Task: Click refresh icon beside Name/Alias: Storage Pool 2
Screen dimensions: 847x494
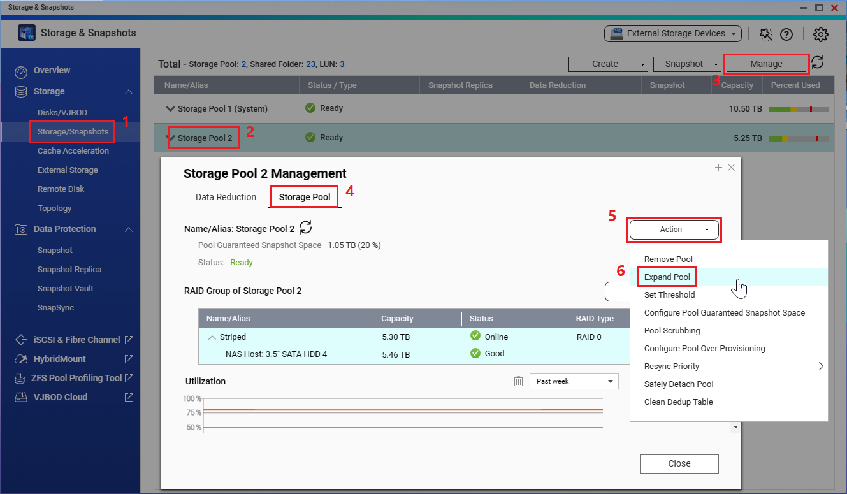Action: tap(306, 227)
